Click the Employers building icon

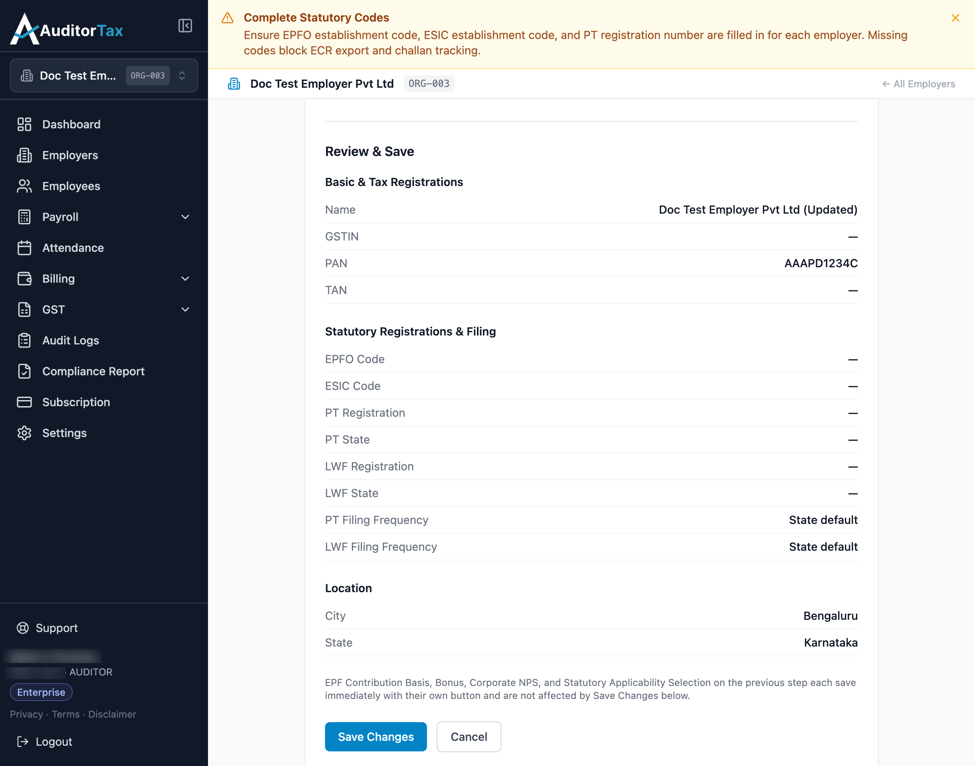pos(24,155)
